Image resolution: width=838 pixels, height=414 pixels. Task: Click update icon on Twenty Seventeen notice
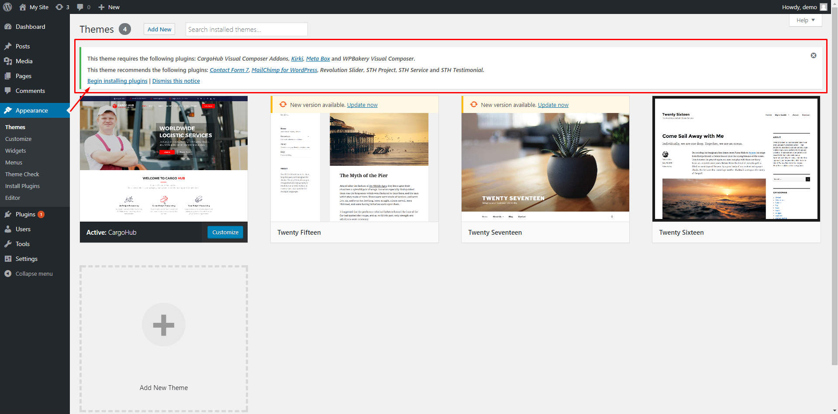[x=474, y=105]
